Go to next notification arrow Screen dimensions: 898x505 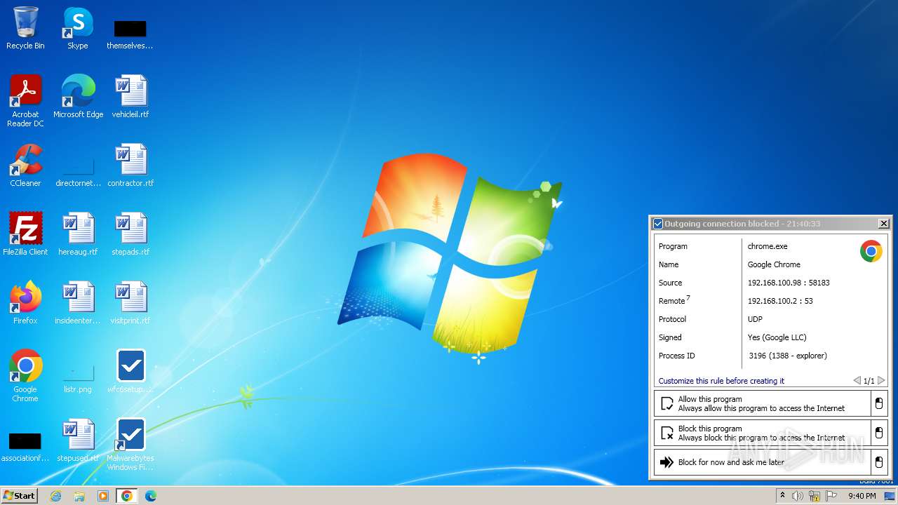(882, 381)
